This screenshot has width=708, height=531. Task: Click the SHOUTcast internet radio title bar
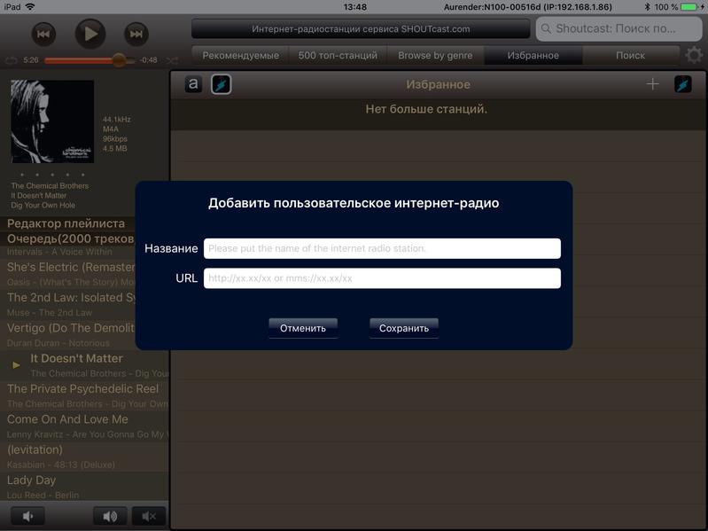tap(361, 29)
